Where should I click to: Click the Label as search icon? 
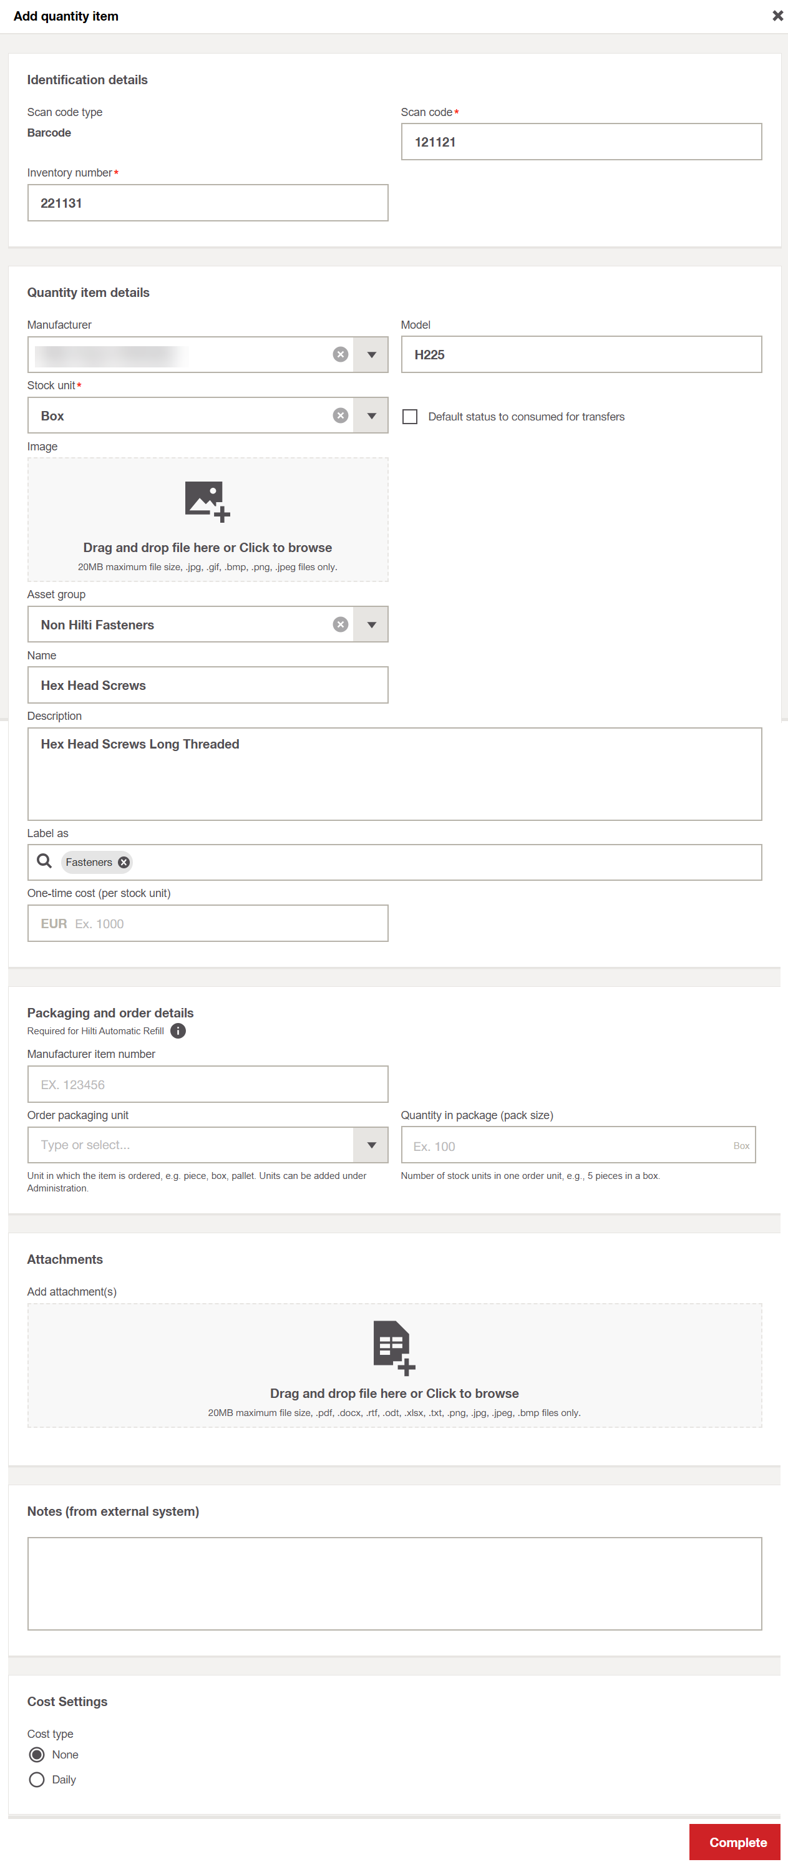coord(44,861)
